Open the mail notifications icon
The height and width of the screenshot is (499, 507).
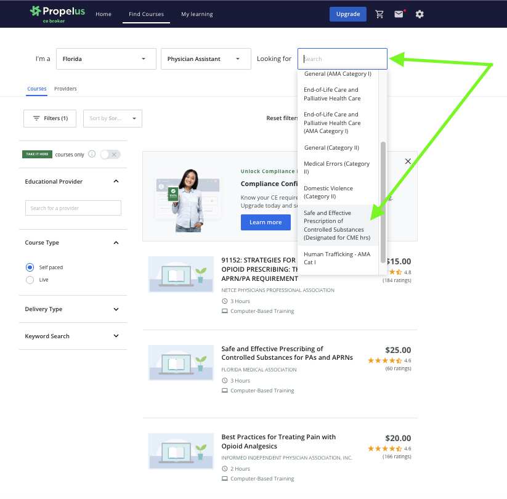(399, 14)
